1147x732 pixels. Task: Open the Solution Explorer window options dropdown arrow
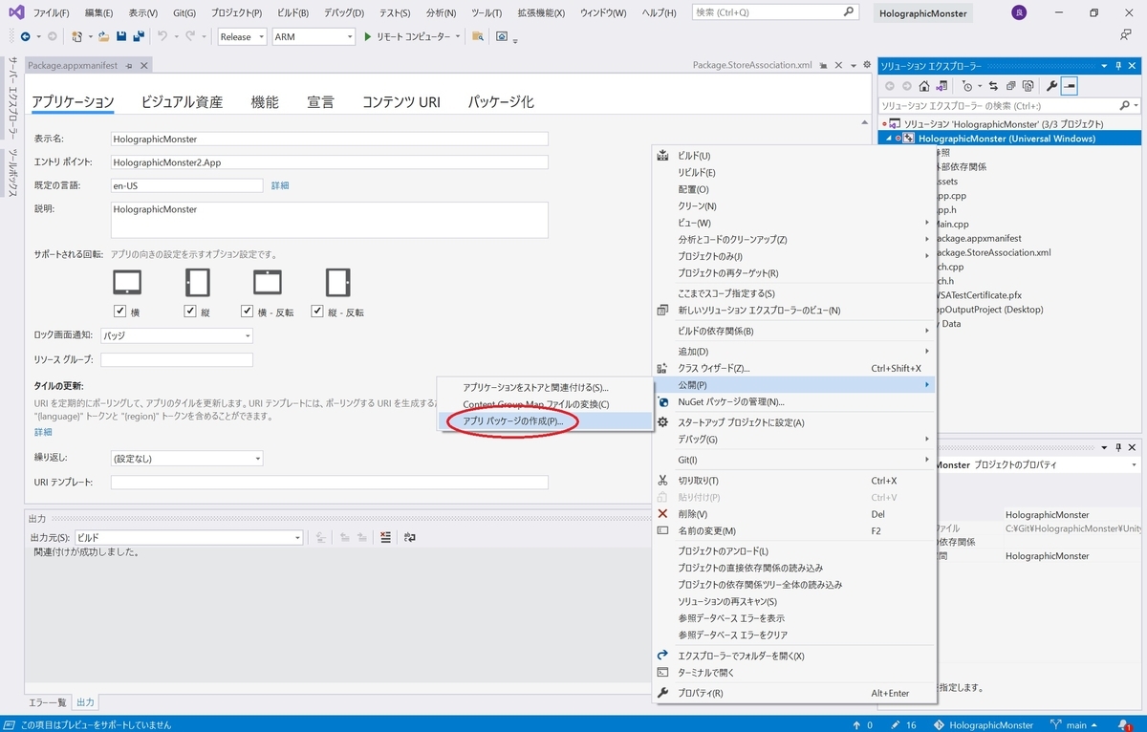pyautogui.click(x=1105, y=66)
